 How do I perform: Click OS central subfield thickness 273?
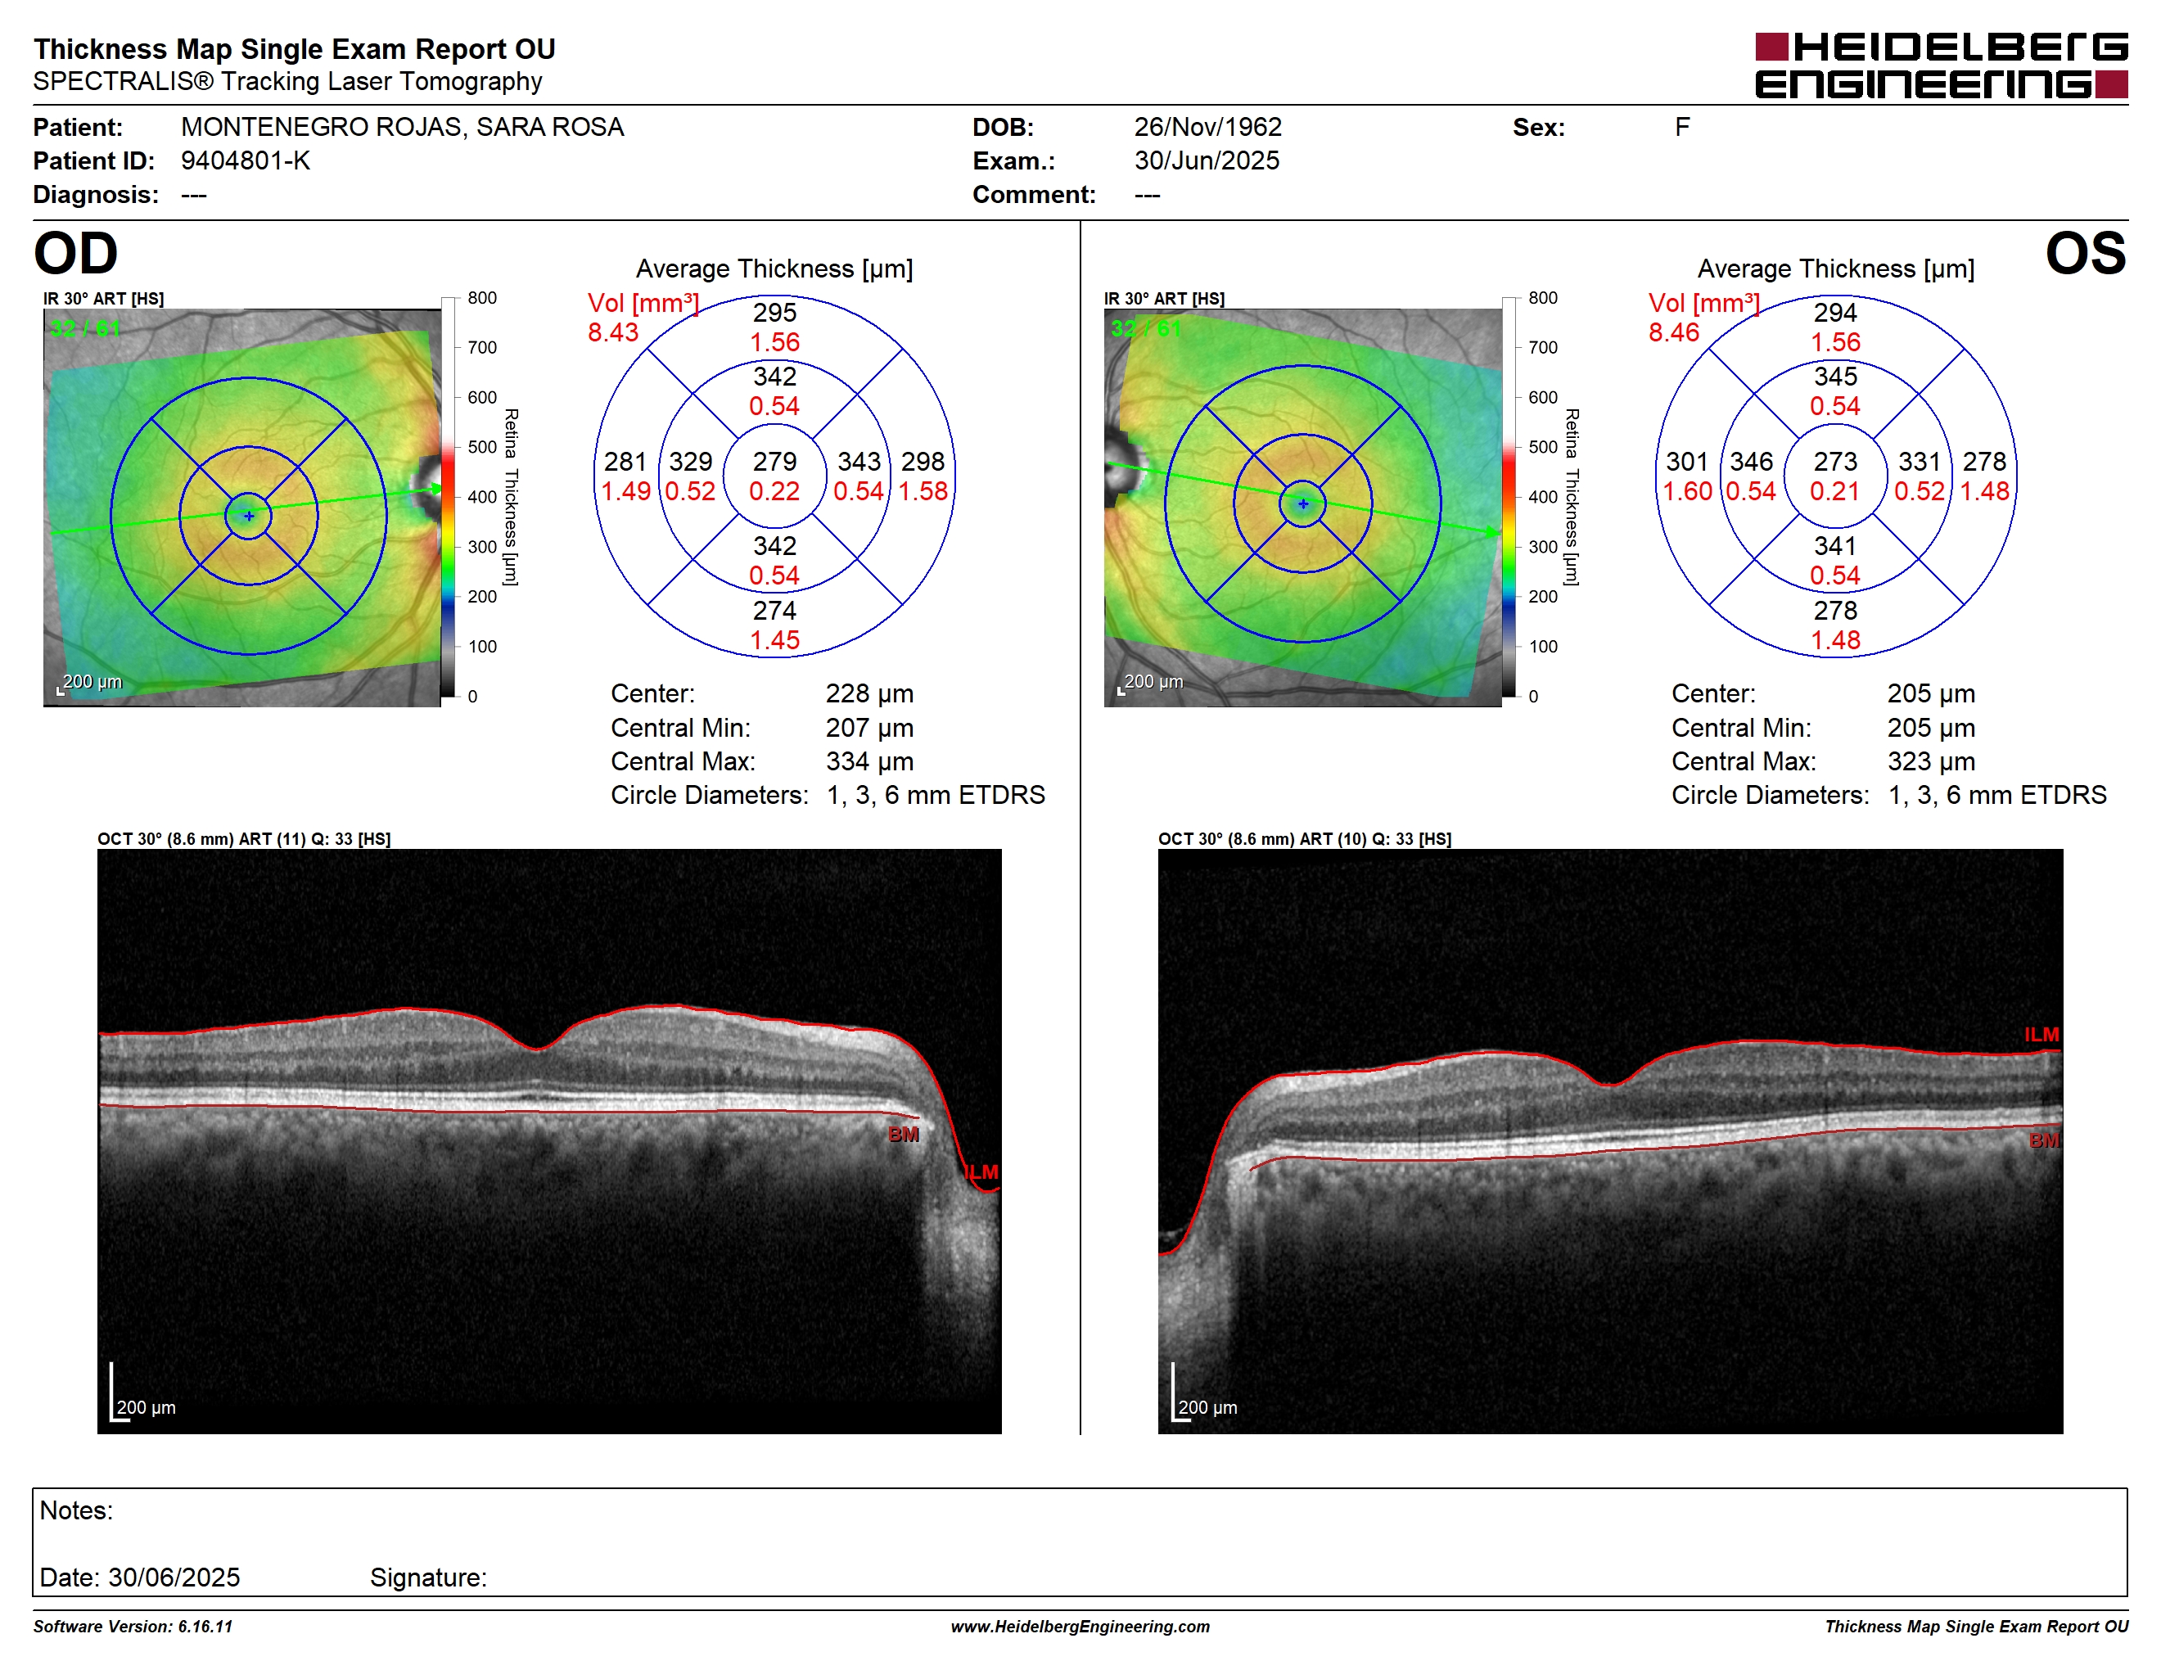[1835, 462]
